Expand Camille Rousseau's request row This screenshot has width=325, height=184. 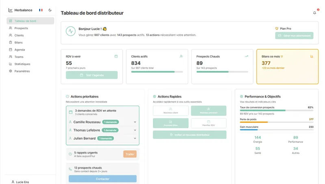135,122
